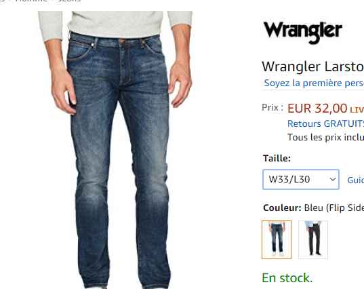Enlarge the main blue jeans product image
Image resolution: width=364 pixels, height=289 pixels.
click(115, 150)
